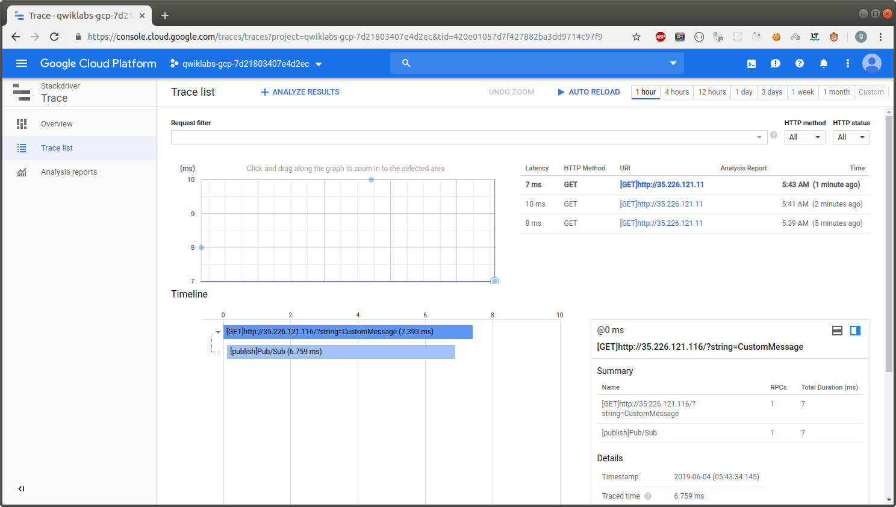The width and height of the screenshot is (896, 507).
Task: Click the browser address bar URL
Action: pos(345,37)
